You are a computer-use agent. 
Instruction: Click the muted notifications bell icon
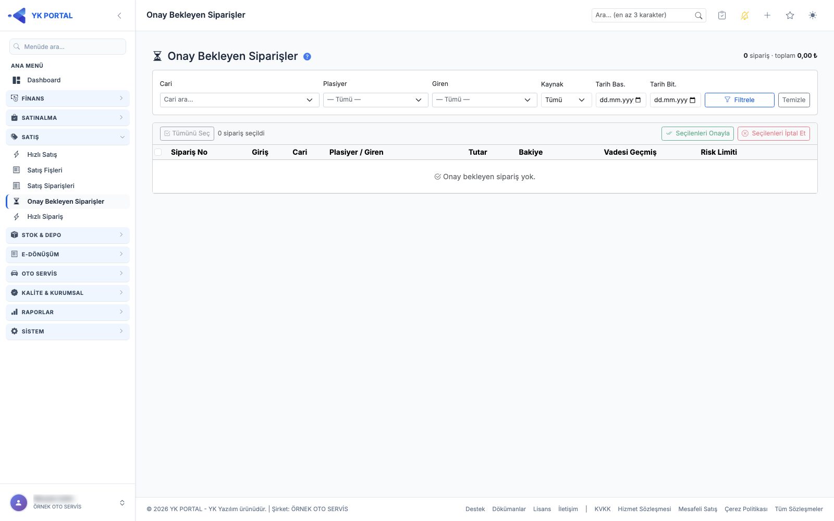point(745,16)
